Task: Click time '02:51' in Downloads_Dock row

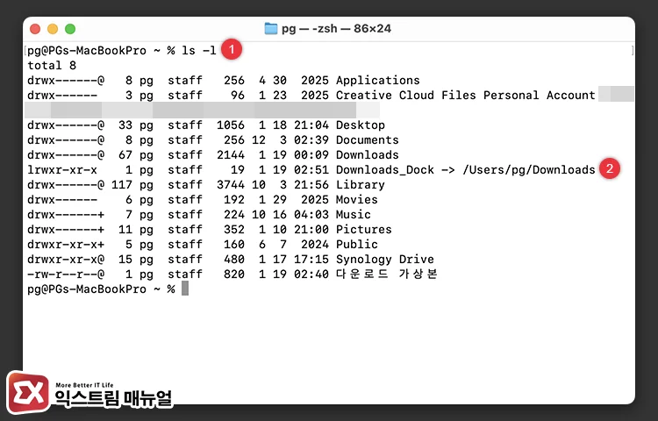Action: (x=311, y=170)
